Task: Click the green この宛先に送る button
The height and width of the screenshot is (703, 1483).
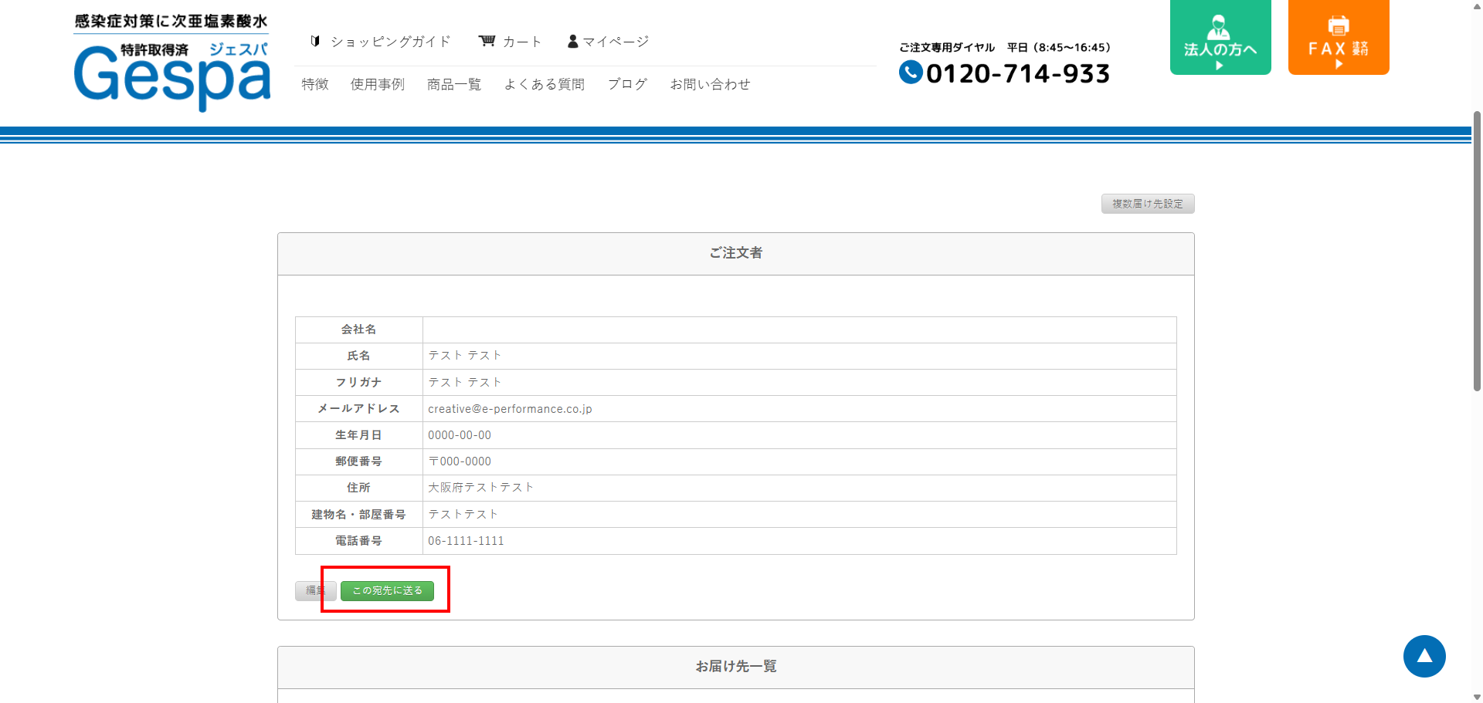Action: 387,590
